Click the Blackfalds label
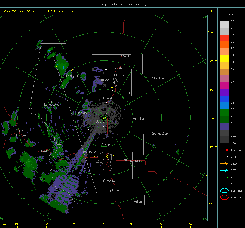This screenshot has width=245, height=228. [116, 75]
